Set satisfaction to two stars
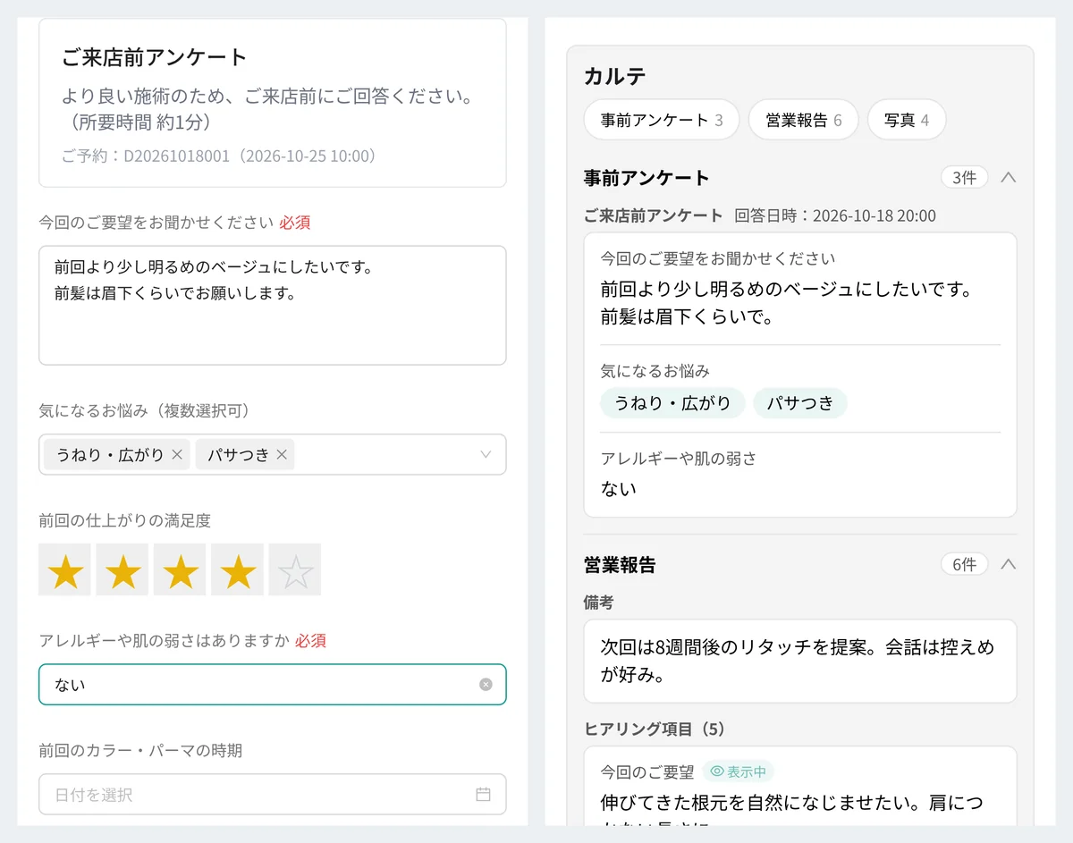Viewport: 1073px width, 843px height. 122,569
